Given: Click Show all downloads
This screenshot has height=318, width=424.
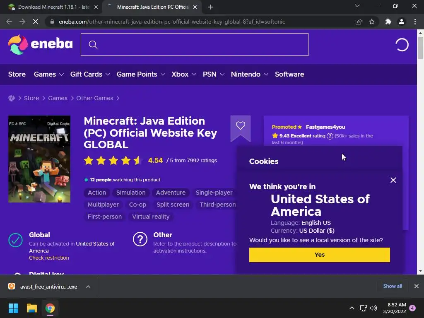Looking at the screenshot, I should pos(393,286).
